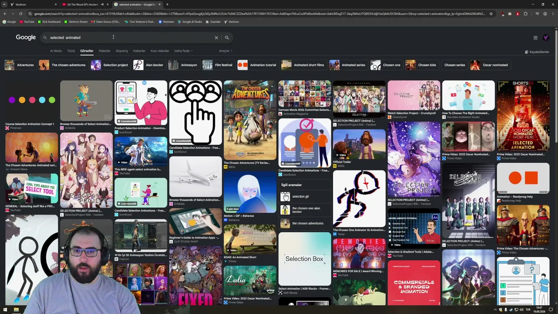
Task: Open the Restream bookmark
Action: click(166, 21)
